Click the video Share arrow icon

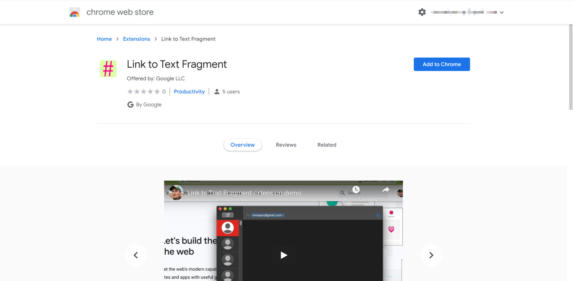pyautogui.click(x=386, y=190)
